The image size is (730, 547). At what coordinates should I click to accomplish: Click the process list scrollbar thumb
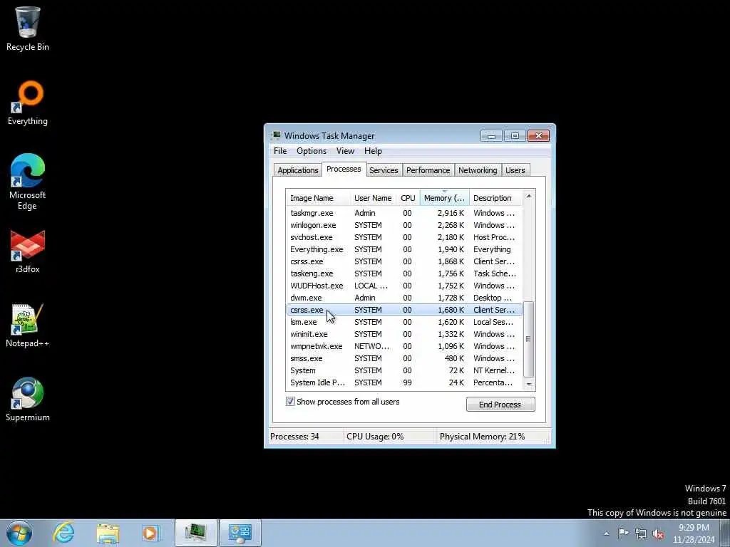528,338
